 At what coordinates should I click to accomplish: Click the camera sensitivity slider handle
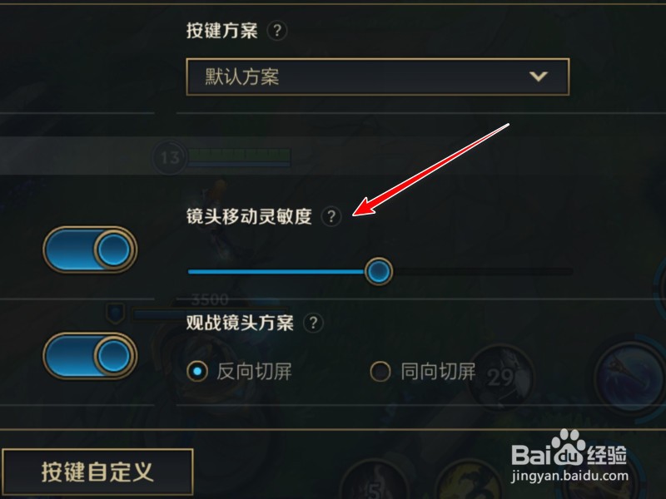coord(379,271)
